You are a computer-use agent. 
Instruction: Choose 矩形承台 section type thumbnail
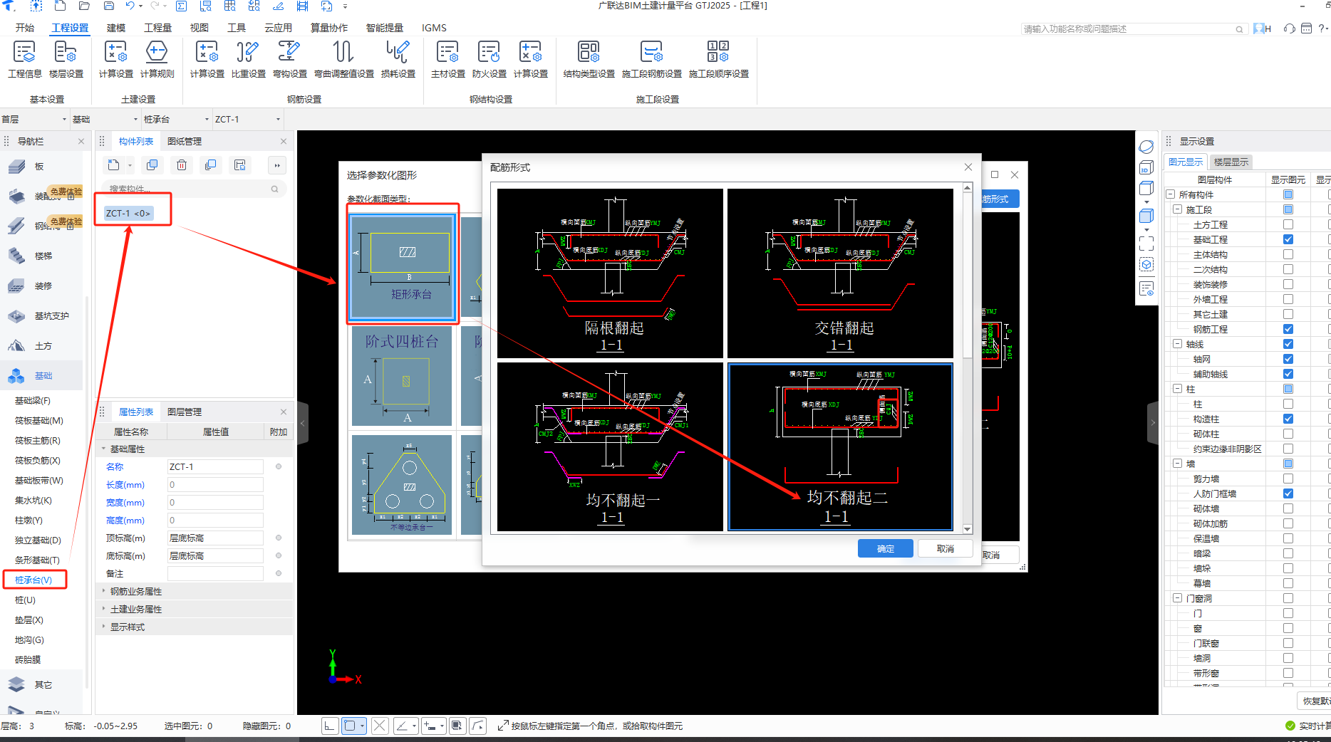(x=403, y=267)
